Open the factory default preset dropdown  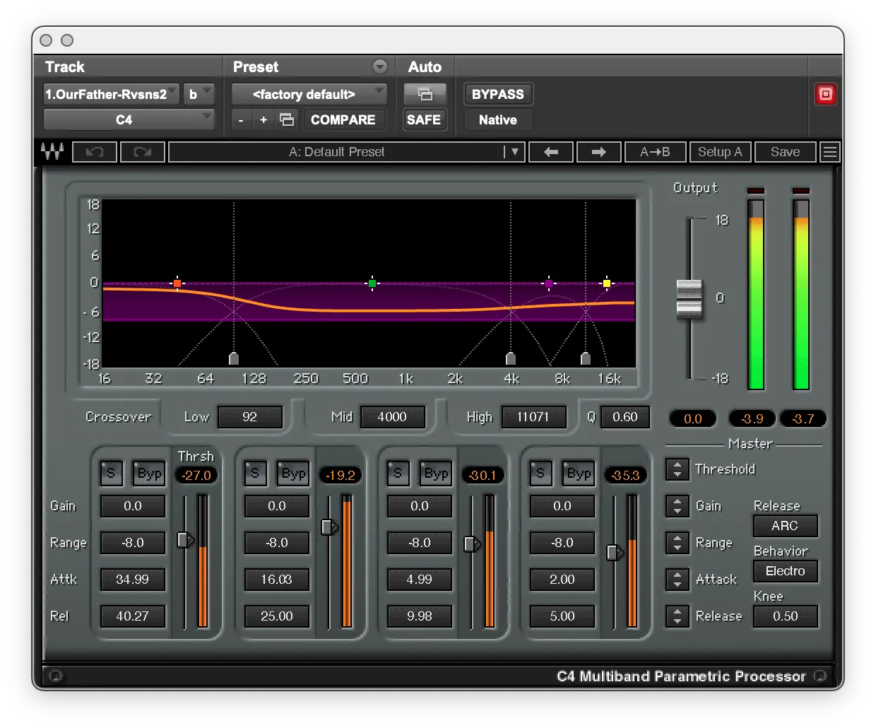[309, 93]
